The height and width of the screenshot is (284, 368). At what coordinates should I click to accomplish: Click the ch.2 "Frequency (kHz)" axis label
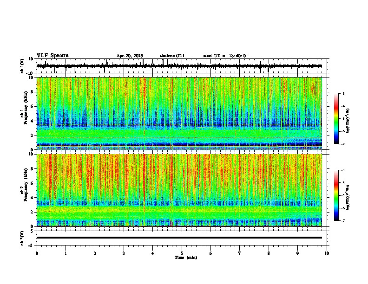pyautogui.click(x=26, y=185)
